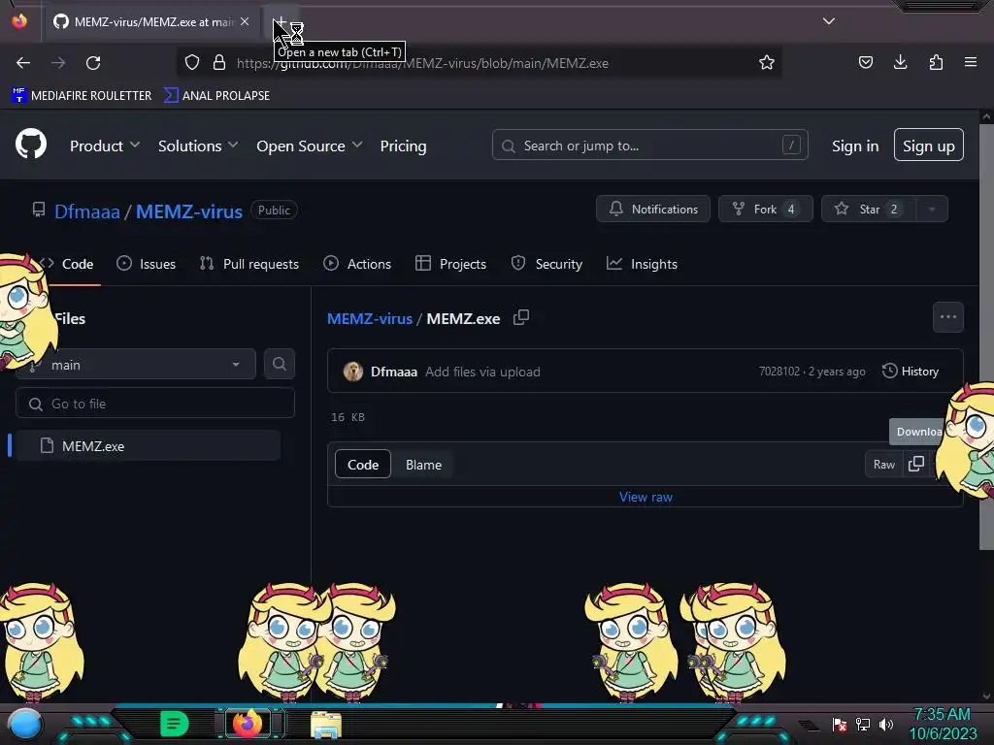Fork the repository with the Fork button
Image resolution: width=994 pixels, height=745 pixels.
[x=765, y=210]
